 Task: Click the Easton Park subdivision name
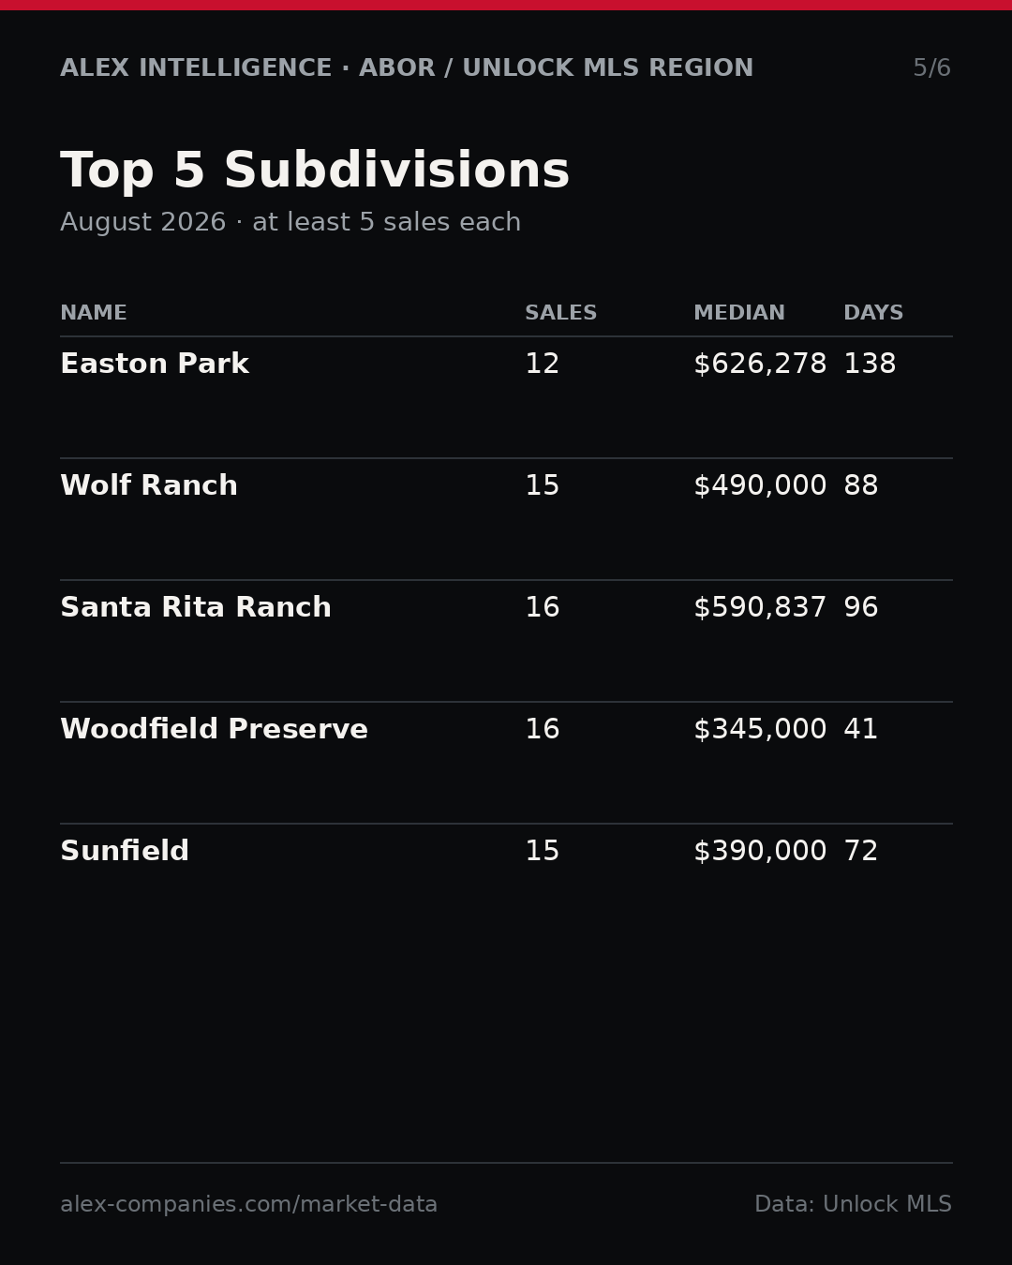pyautogui.click(x=155, y=365)
